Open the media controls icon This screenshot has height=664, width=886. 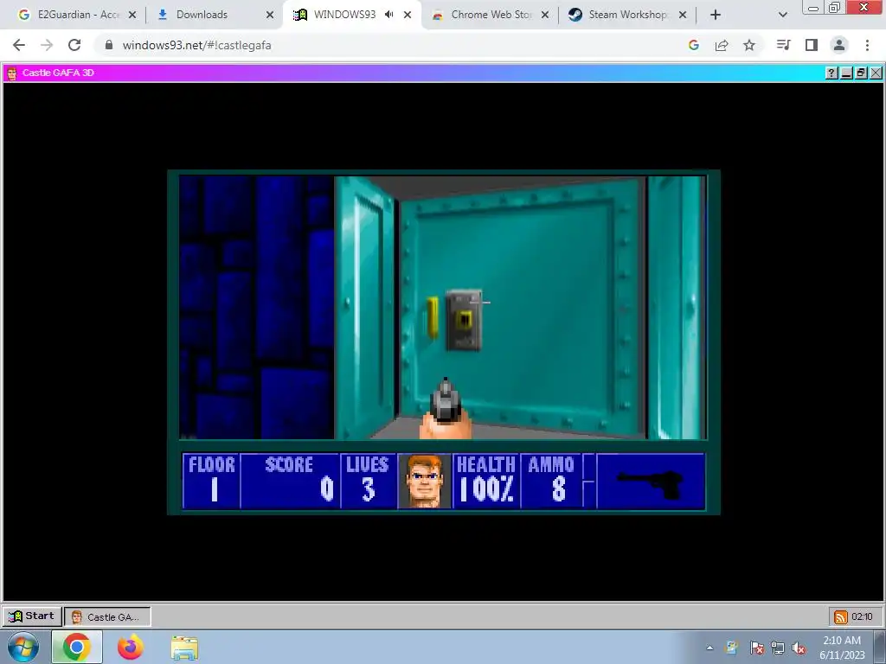[x=783, y=45]
